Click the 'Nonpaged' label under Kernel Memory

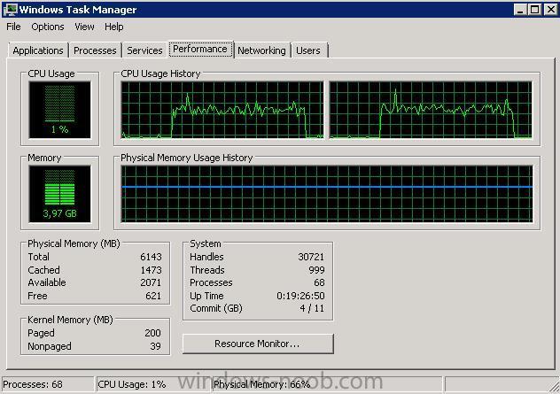pos(50,346)
